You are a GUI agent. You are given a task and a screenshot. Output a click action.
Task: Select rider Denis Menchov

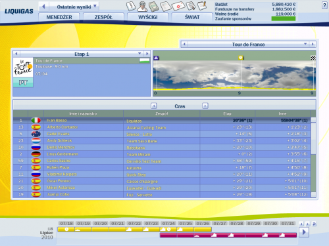click(x=61, y=147)
